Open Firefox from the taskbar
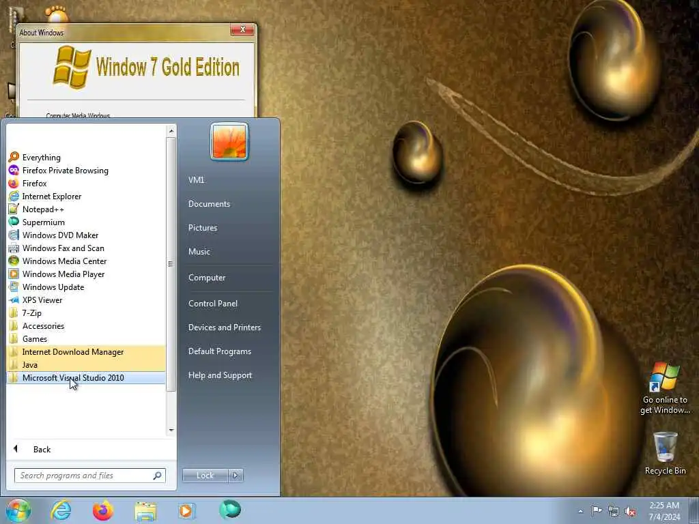699x524 pixels. coord(103,510)
